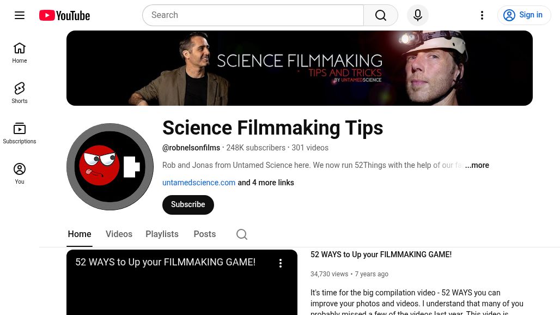
Task: Go to YouTube home via logo
Action: (65, 15)
